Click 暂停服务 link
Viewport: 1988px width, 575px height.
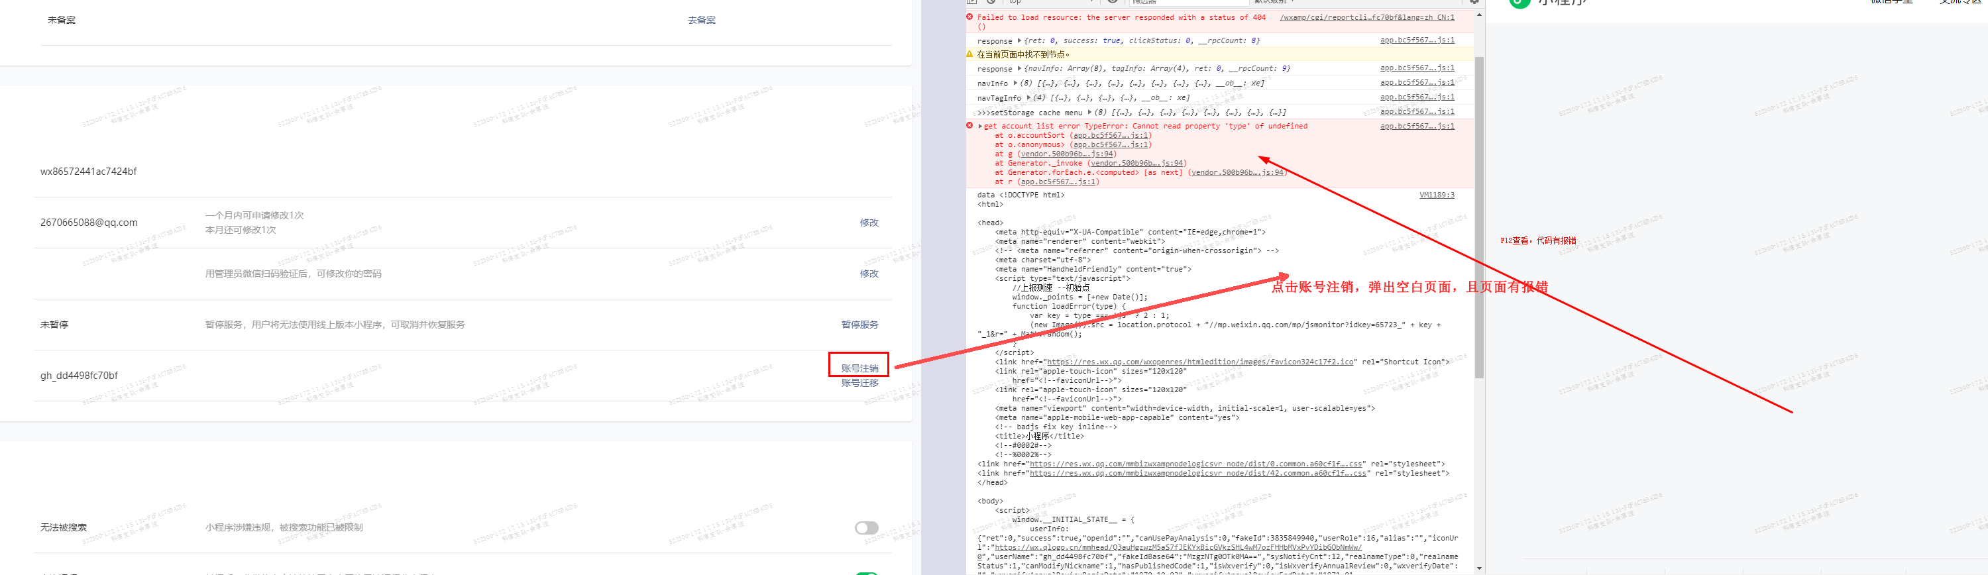coord(859,324)
